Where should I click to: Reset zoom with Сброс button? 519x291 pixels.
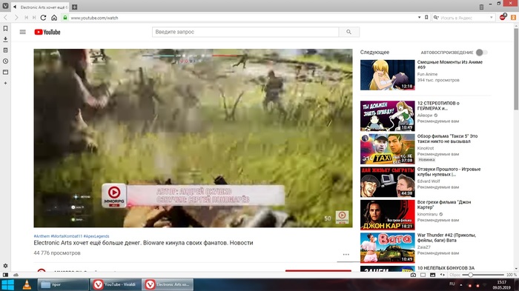pyautogui.click(x=455, y=275)
